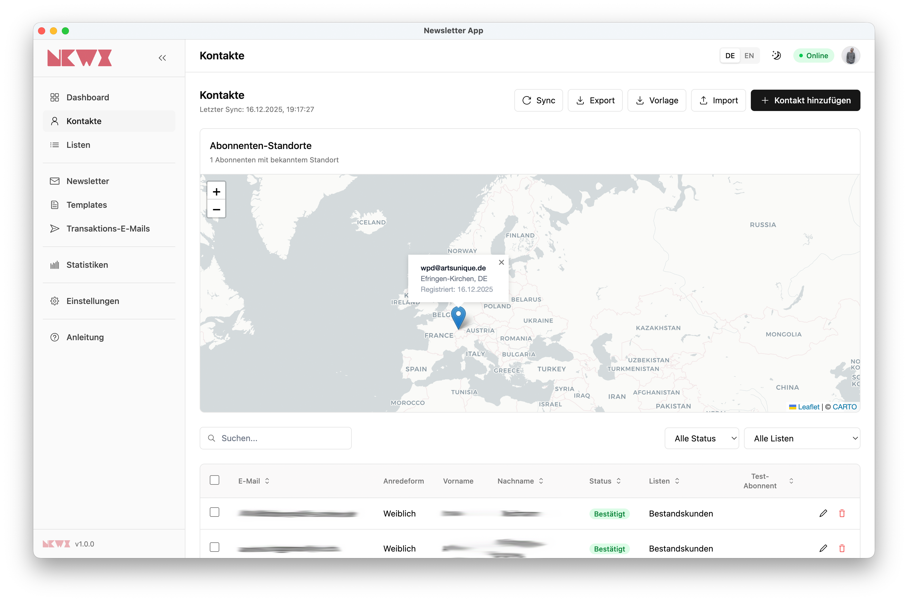Screen dimensions: 908x602
Task: Open Statistiken in the sidebar
Action: click(x=87, y=265)
